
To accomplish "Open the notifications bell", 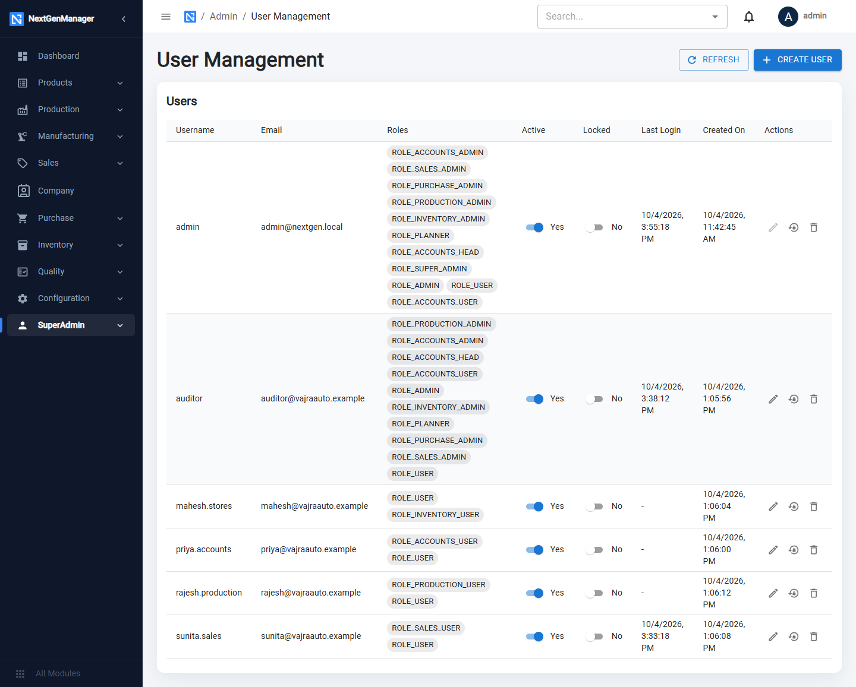I will pos(749,17).
